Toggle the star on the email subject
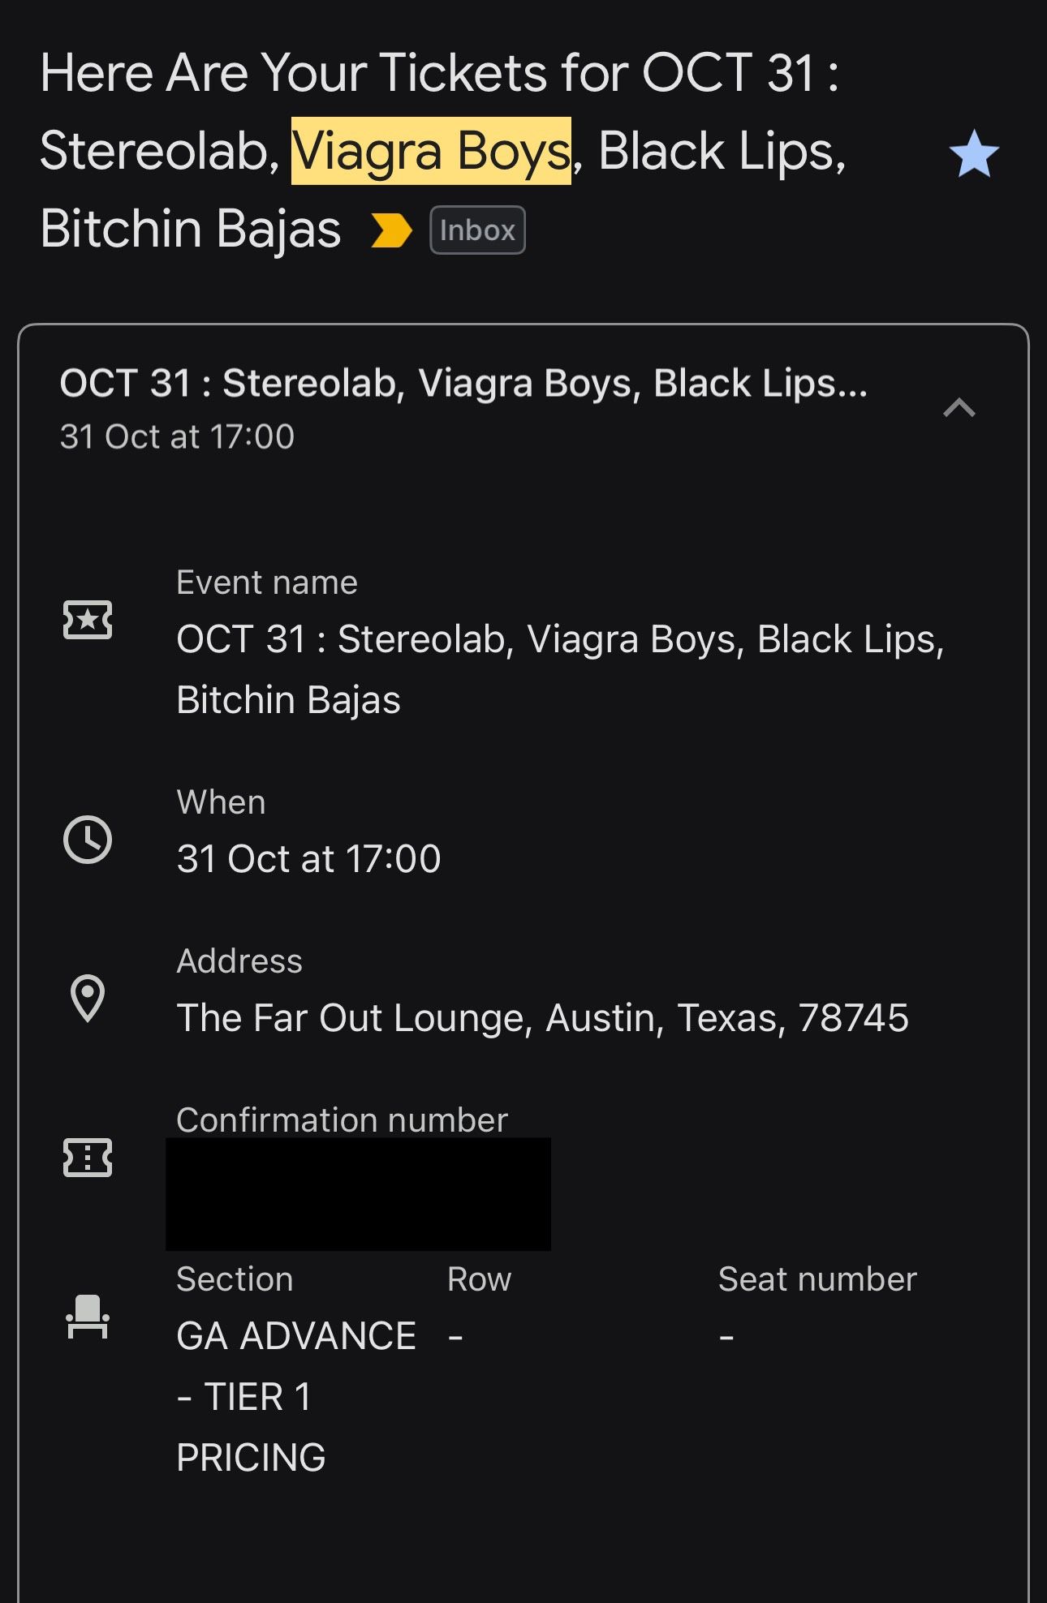The height and width of the screenshot is (1603, 1047). coord(974,154)
